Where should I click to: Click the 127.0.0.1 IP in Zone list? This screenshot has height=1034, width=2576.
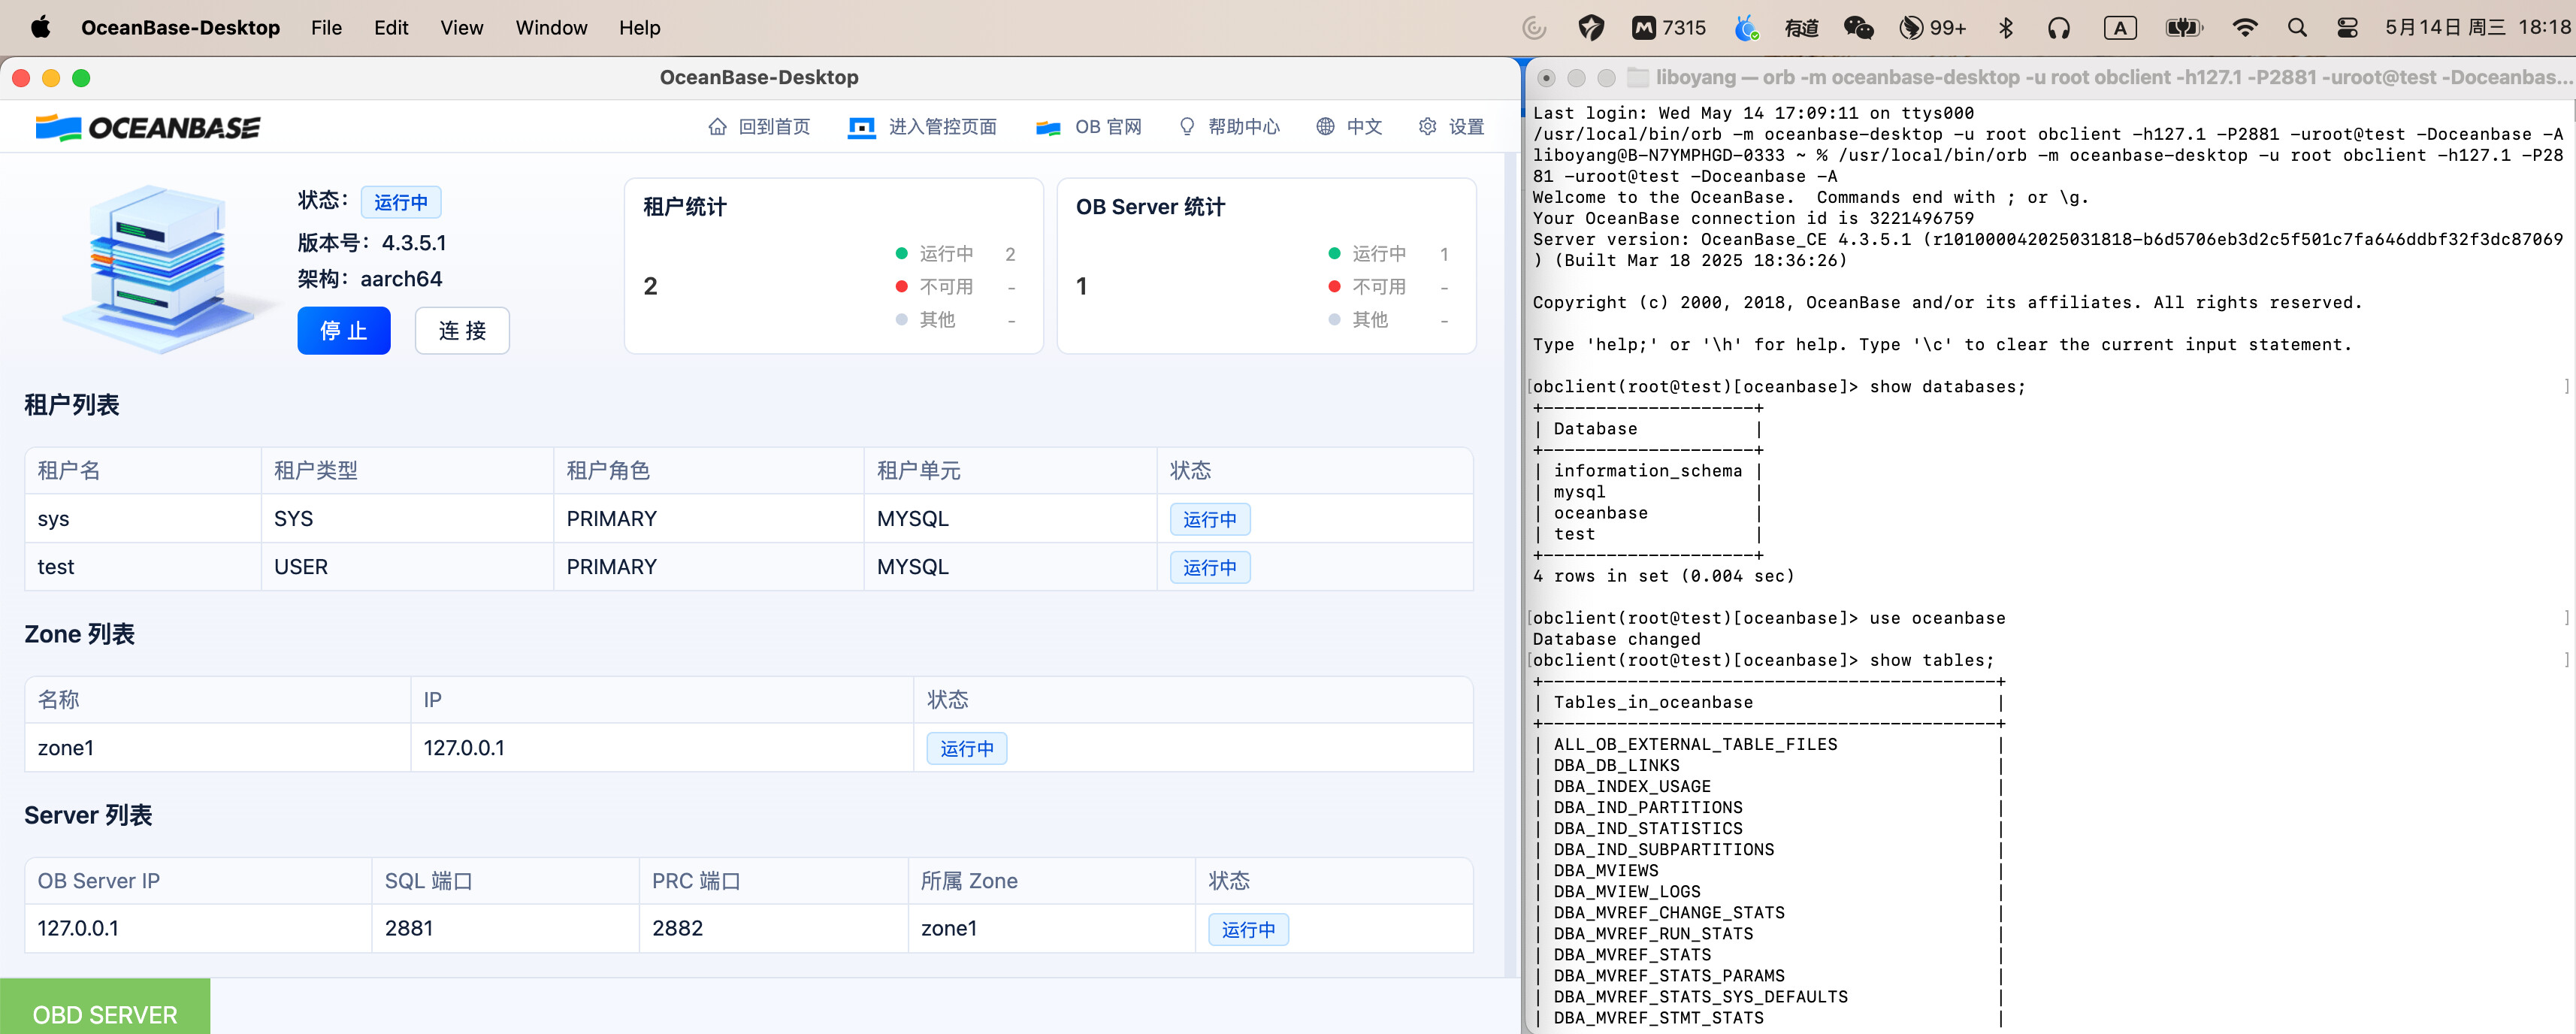point(464,748)
